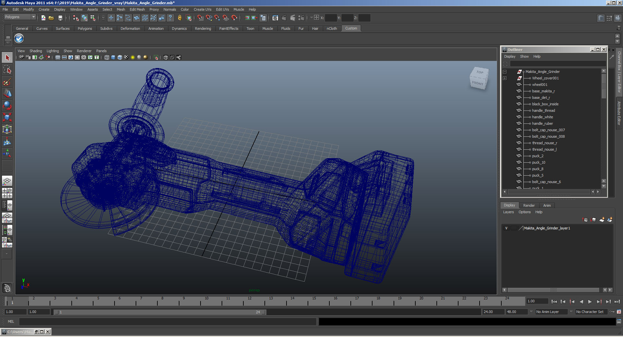
Task: Toggle textured display checker icon
Action: click(x=126, y=57)
